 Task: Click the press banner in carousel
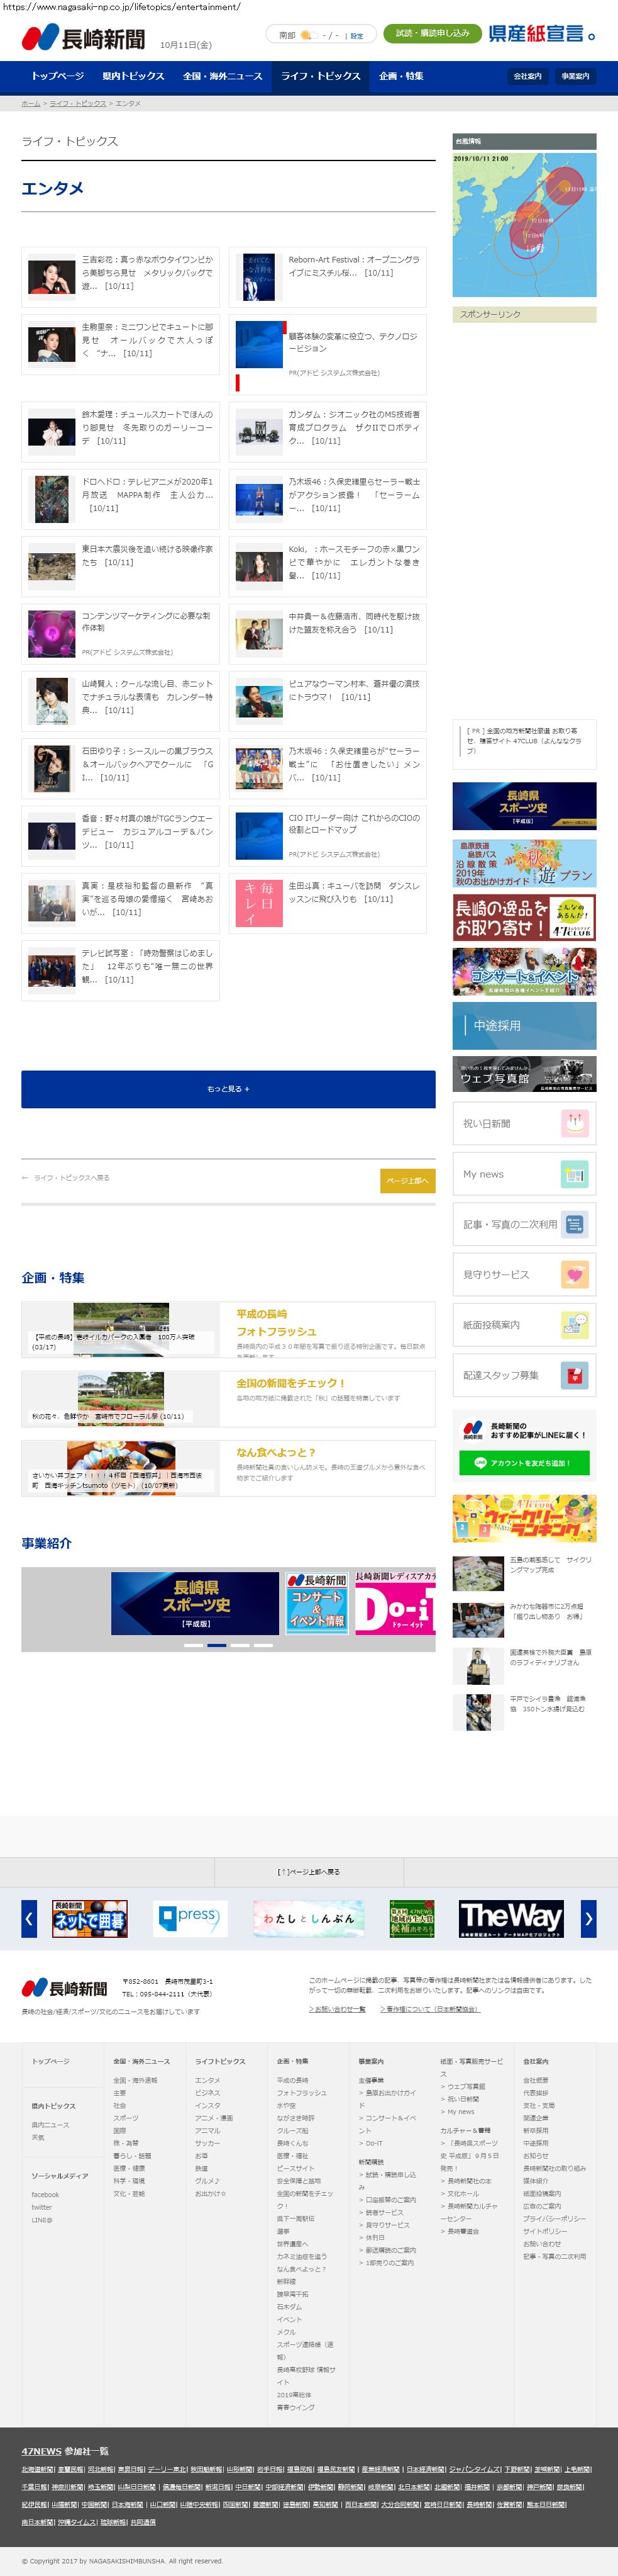coord(190,1918)
